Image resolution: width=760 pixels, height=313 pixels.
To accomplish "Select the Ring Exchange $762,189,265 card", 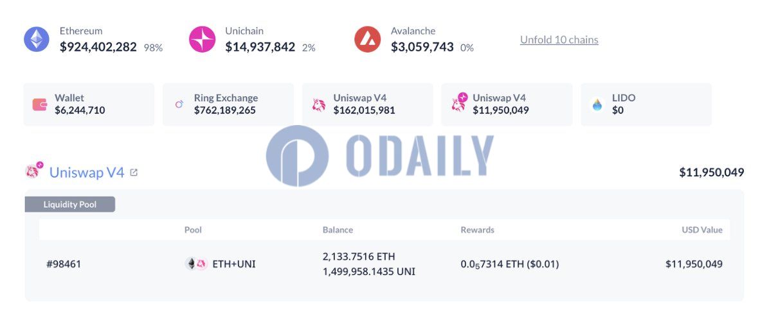I will [228, 105].
